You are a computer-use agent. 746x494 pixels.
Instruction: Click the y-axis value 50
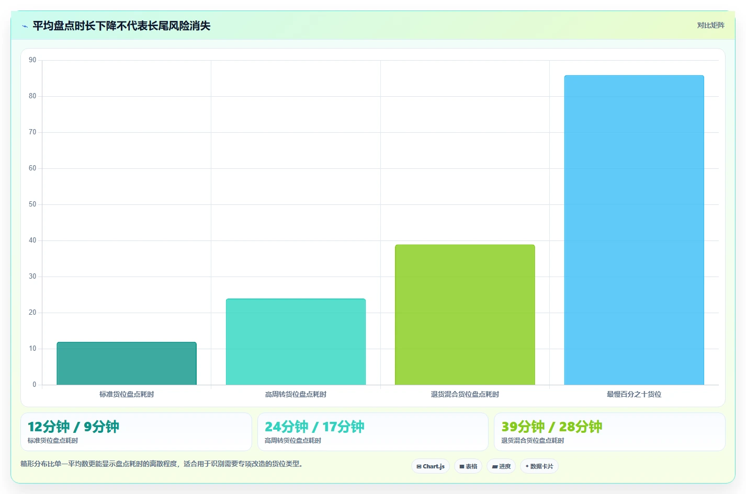pos(32,204)
